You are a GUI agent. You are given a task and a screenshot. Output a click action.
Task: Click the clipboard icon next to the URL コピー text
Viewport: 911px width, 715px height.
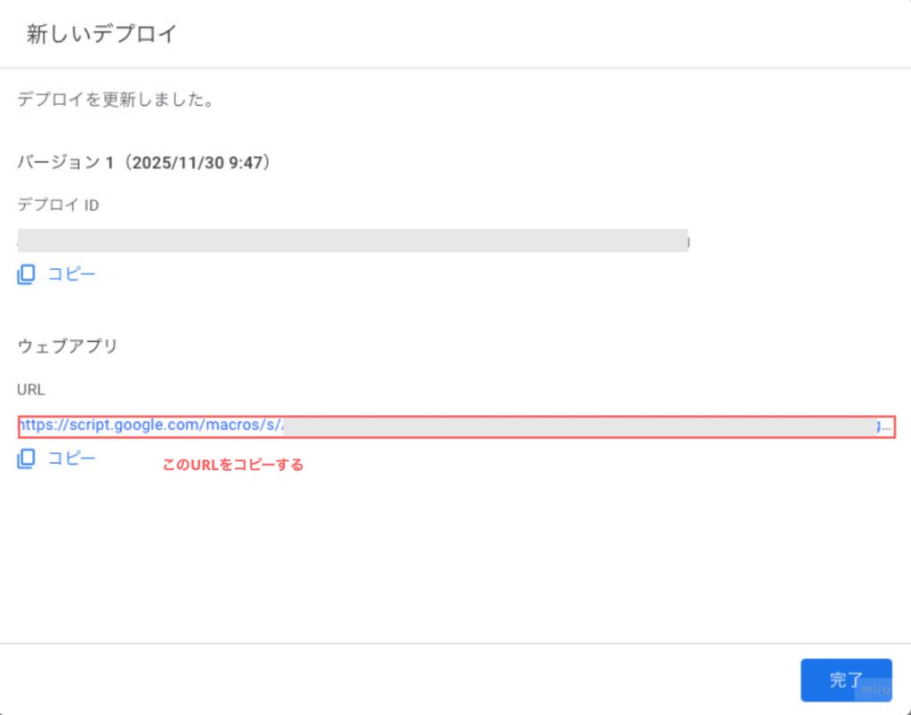[25, 458]
